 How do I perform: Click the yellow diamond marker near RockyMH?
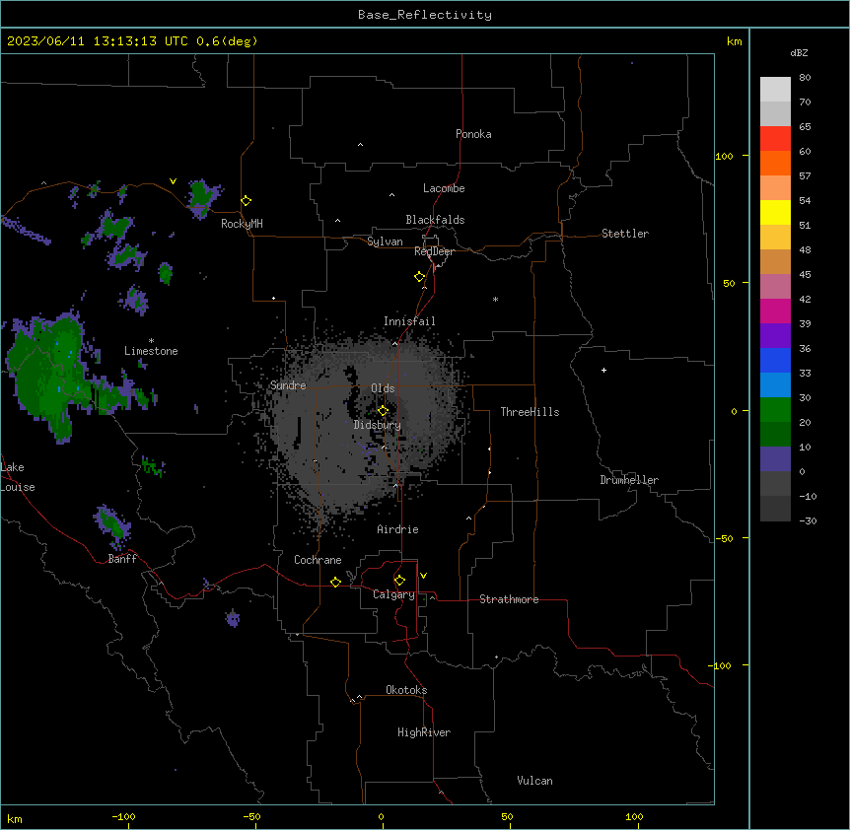point(247,201)
